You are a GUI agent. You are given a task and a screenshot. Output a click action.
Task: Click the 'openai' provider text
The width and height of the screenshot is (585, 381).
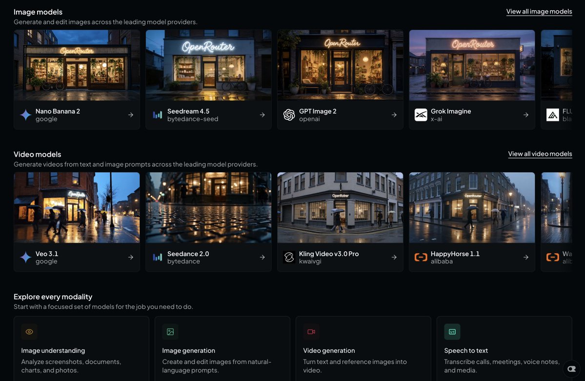(x=309, y=119)
